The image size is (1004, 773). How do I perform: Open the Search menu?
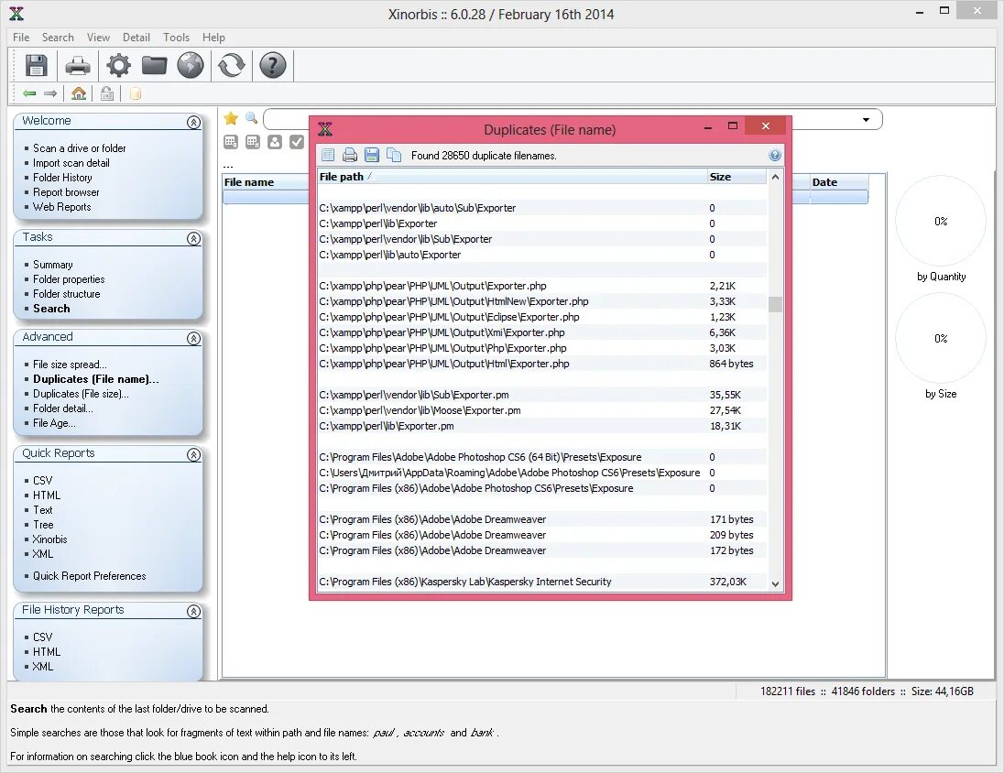(58, 38)
